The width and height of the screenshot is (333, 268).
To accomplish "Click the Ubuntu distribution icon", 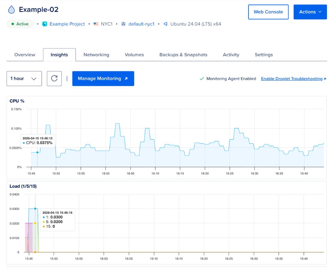I will [x=165, y=24].
